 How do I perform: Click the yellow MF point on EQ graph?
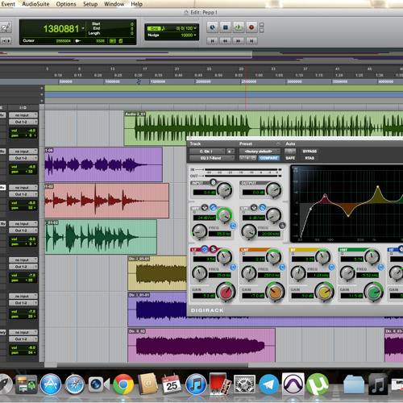pyautogui.click(x=378, y=187)
